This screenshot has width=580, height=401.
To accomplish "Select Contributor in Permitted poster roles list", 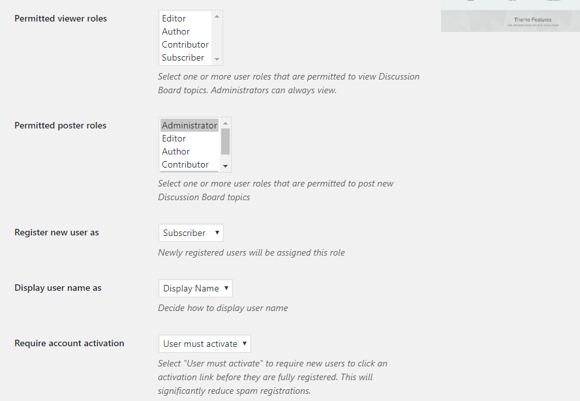I will coord(185,164).
